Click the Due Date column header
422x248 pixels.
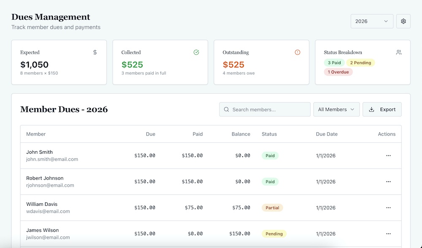[x=327, y=134]
